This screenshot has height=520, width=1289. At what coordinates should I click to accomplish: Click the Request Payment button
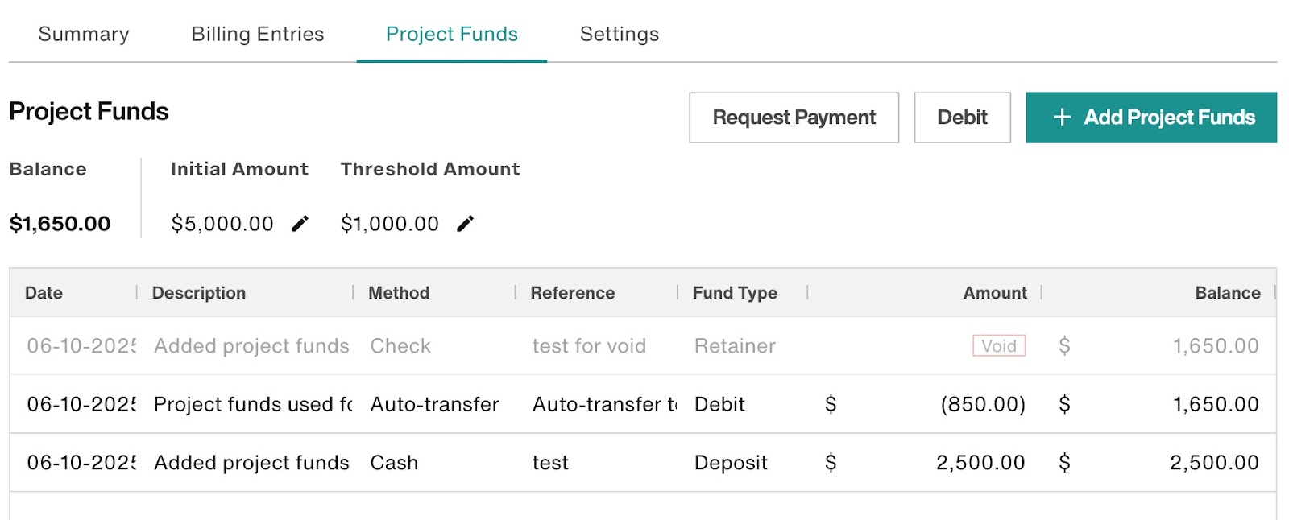point(794,118)
